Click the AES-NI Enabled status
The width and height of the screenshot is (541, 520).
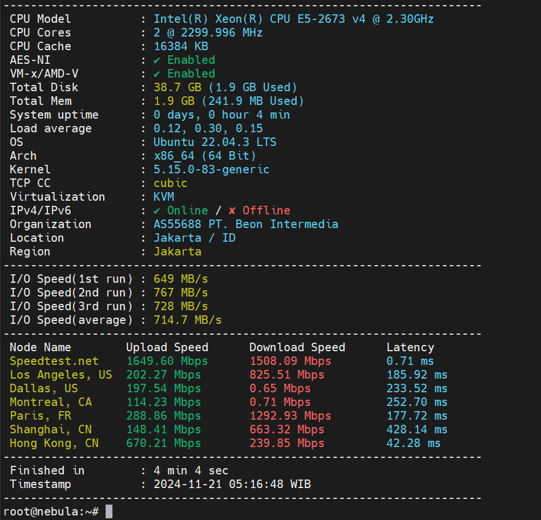coord(184,60)
